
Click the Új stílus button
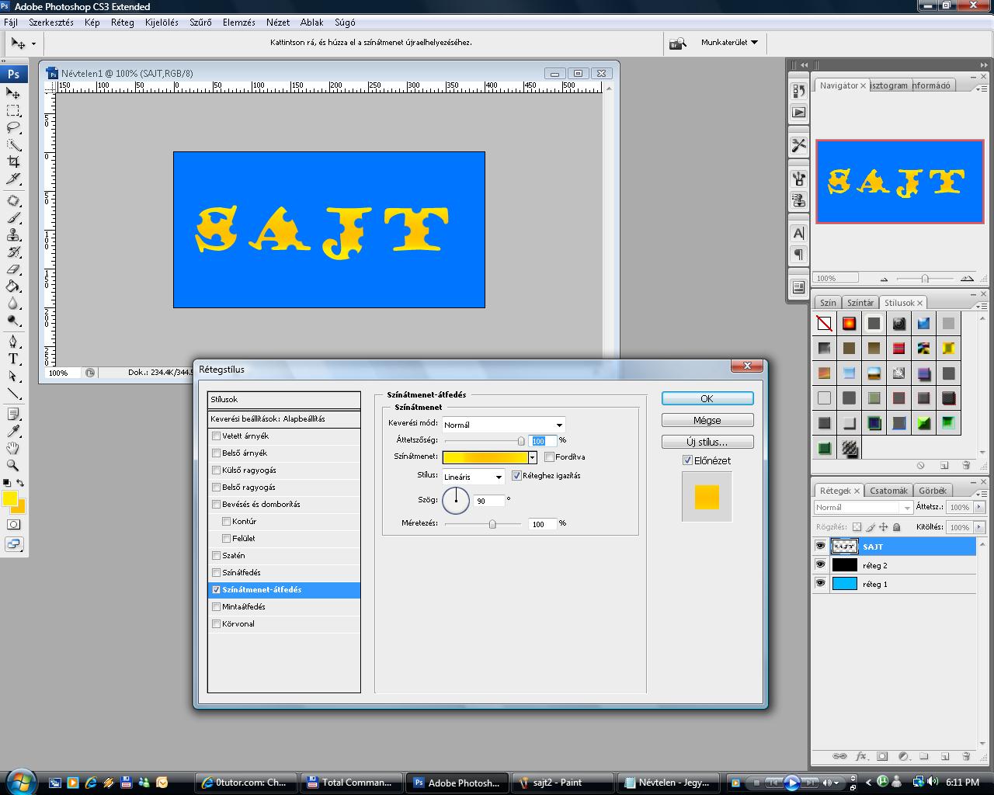[x=707, y=442]
